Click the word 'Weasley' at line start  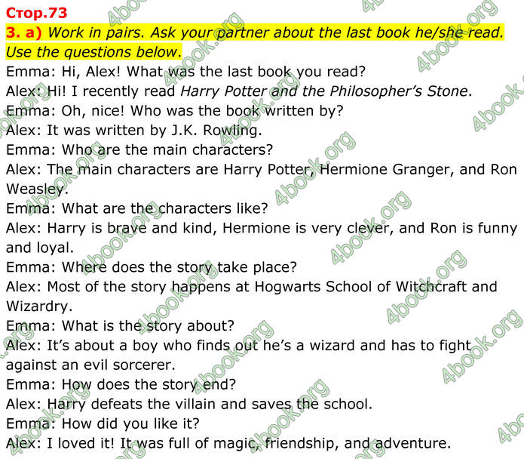point(35,189)
